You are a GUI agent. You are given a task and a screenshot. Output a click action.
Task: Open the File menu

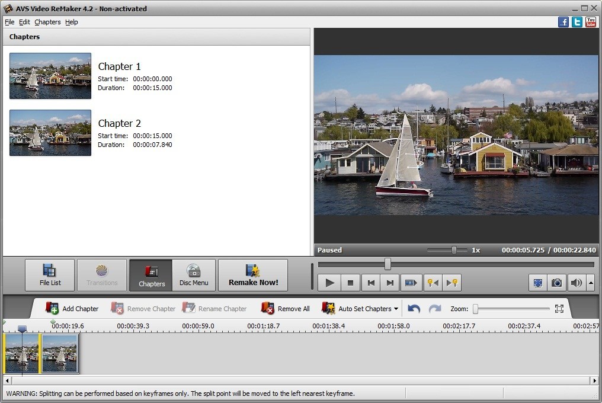point(9,22)
